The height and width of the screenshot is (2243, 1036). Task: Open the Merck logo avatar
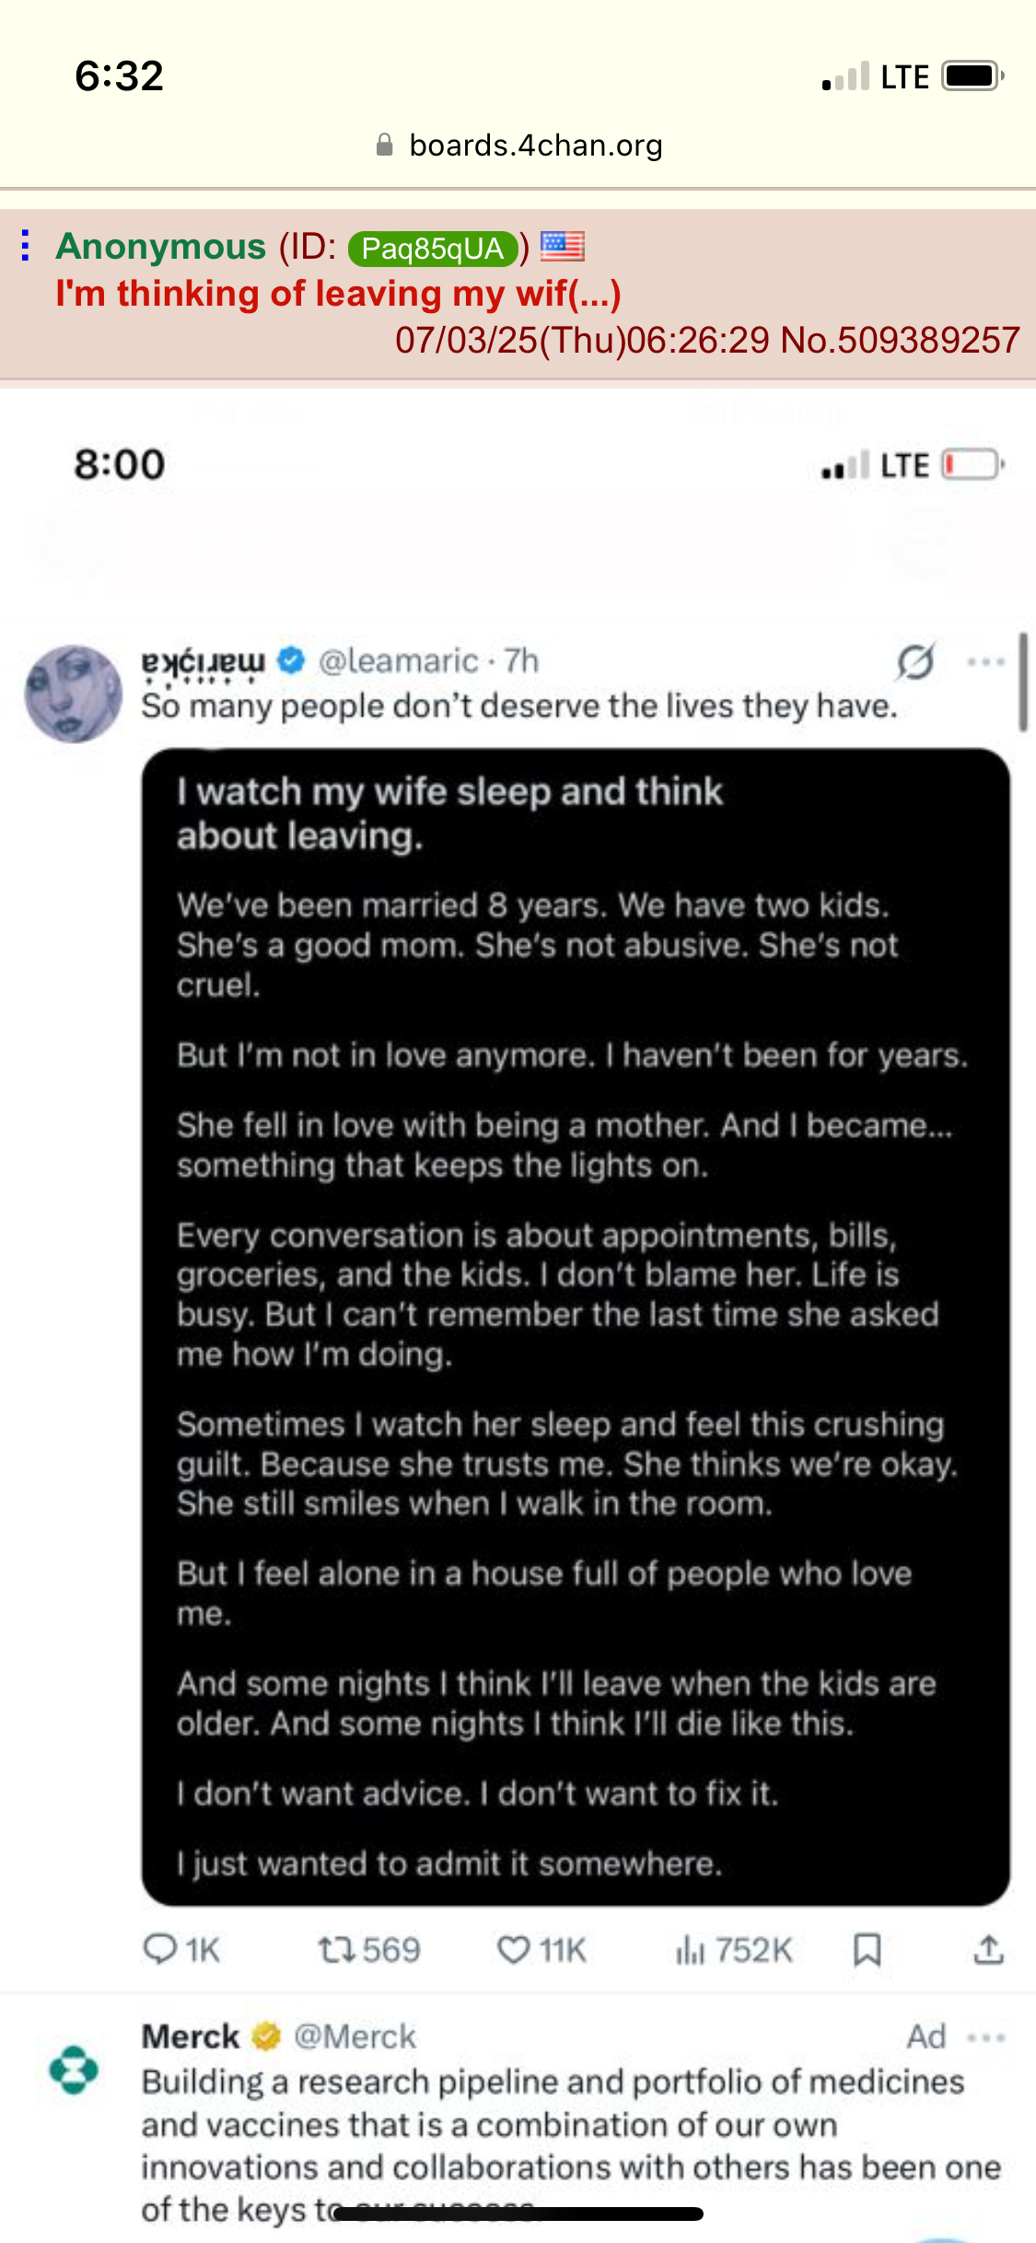pyautogui.click(x=74, y=2070)
